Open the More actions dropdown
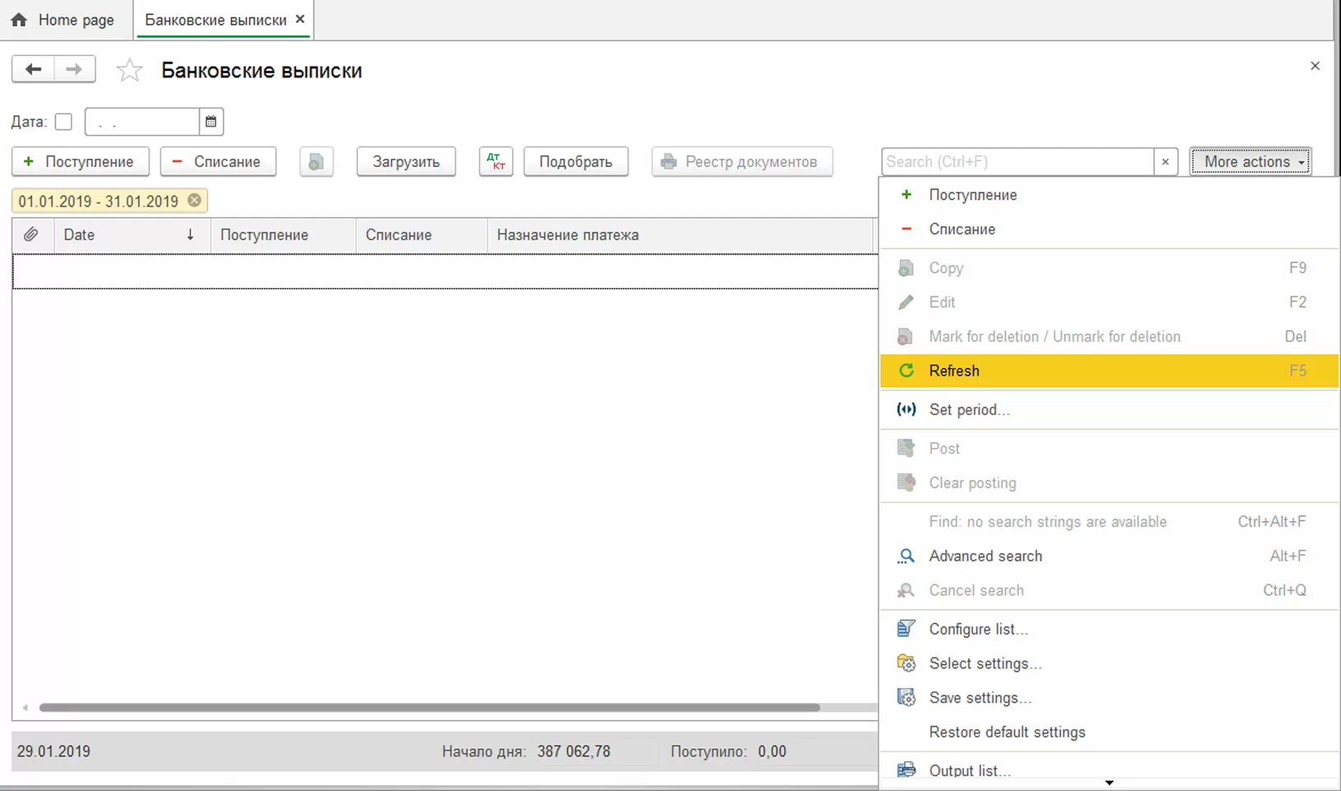This screenshot has width=1341, height=791. [1250, 162]
